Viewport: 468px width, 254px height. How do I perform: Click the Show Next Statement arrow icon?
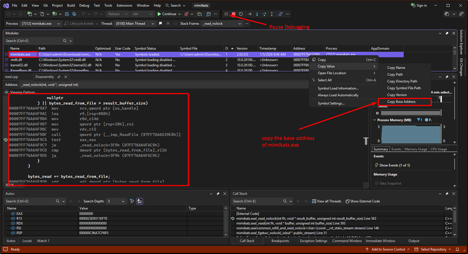pos(250,14)
